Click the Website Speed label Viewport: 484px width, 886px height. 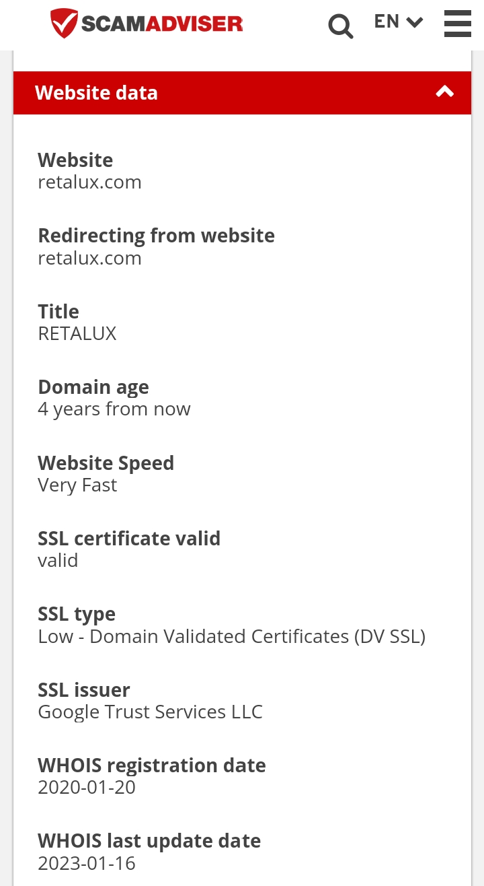[x=106, y=463]
